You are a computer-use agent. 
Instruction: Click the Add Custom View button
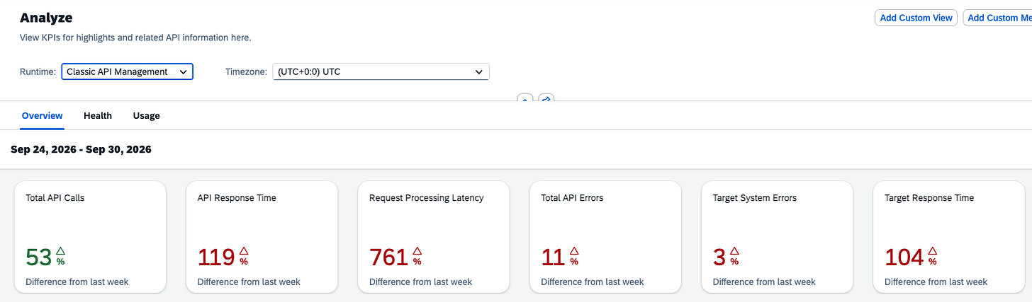point(916,18)
